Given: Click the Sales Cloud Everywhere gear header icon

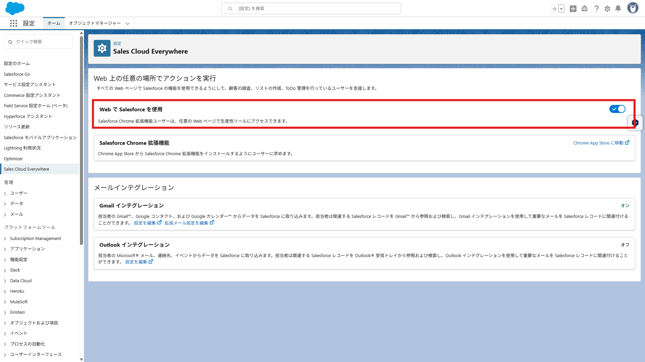Looking at the screenshot, I should point(102,49).
